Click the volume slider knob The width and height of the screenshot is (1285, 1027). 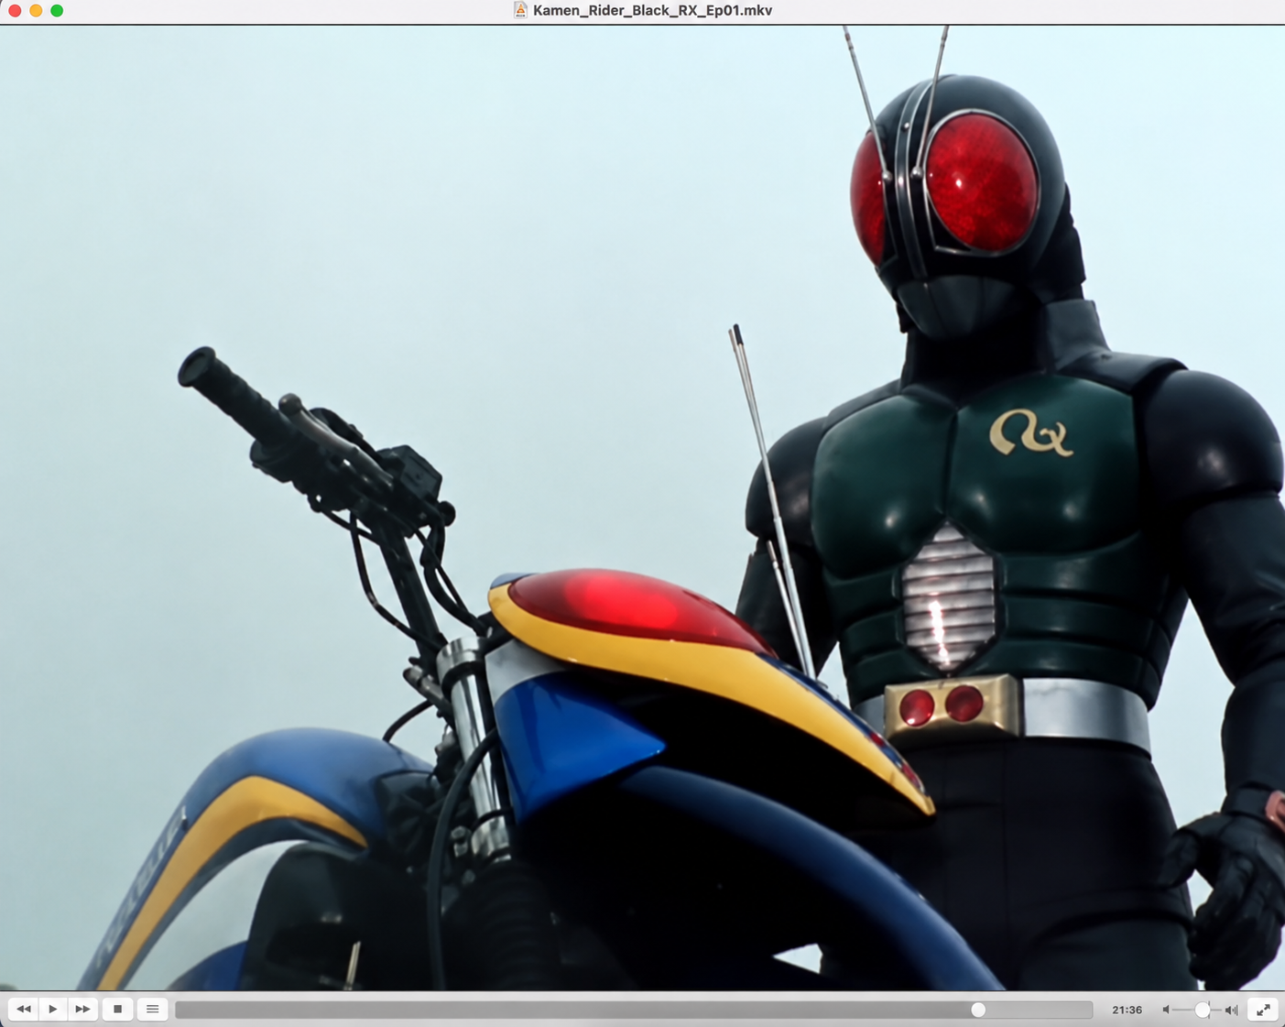[1203, 1010]
